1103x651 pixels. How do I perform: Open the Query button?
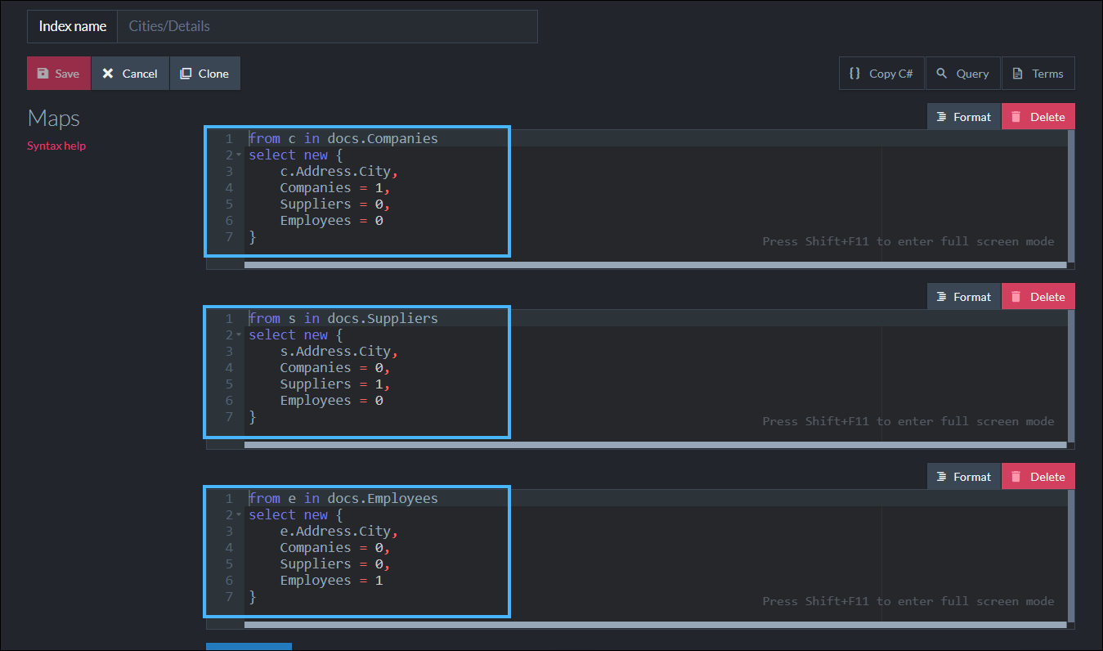(x=963, y=74)
